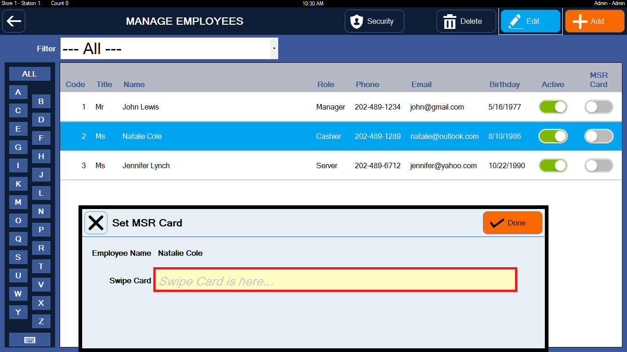Enable MSR Card toggle for Natalie Cole
The height and width of the screenshot is (352, 627).
[599, 136]
